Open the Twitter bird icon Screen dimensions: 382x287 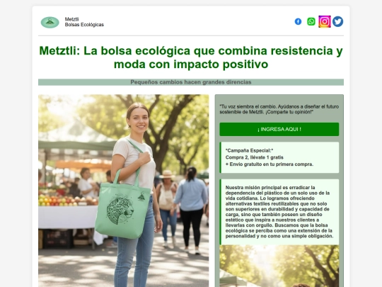338,21
